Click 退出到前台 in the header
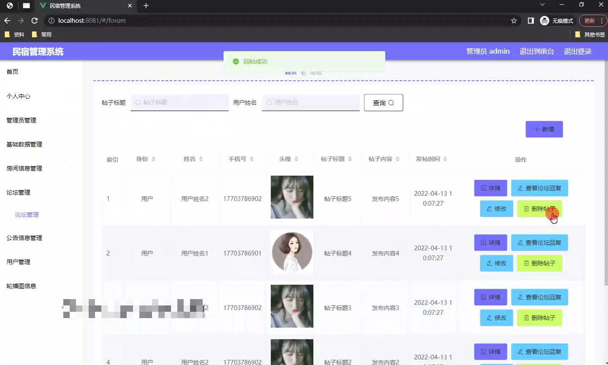 pyautogui.click(x=537, y=51)
